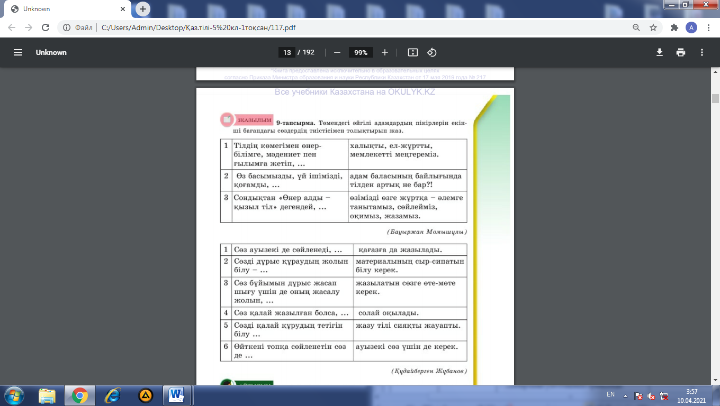Click cell "Өз басымызды, үй ішімізді, қоғамды"
Image resolution: width=720 pixels, height=406 pixels.
[290, 180]
